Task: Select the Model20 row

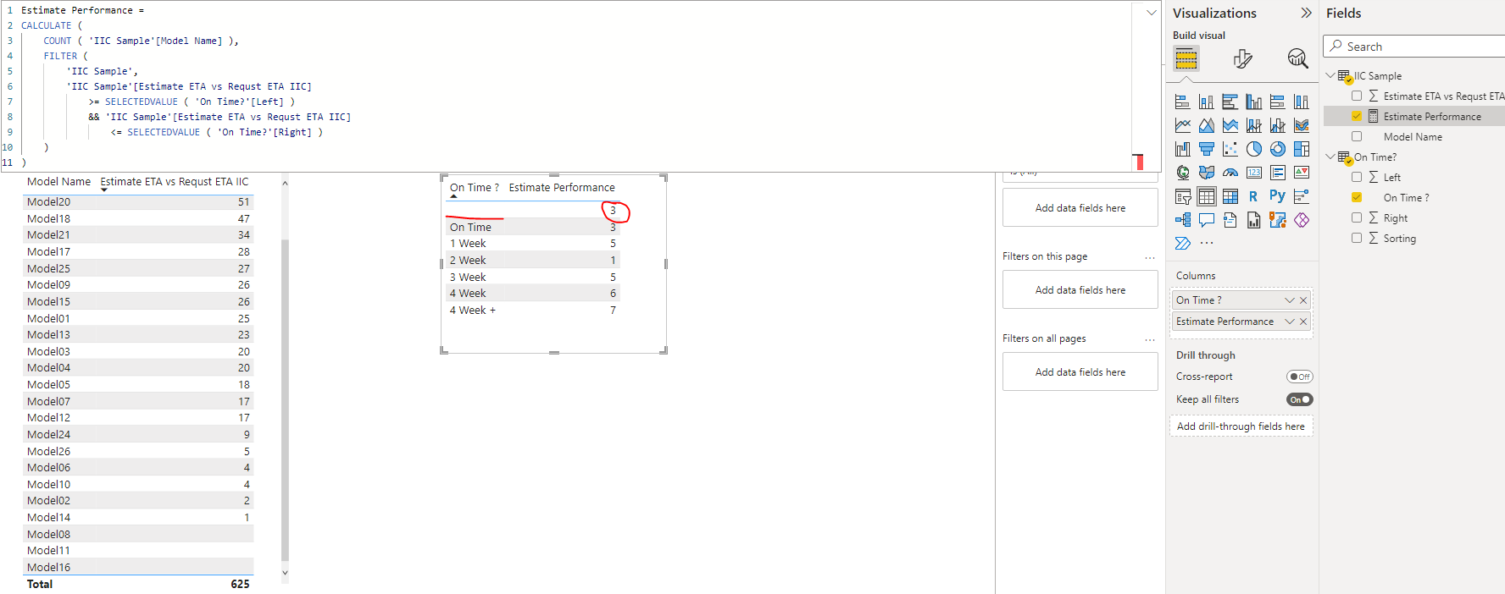Action: (138, 202)
